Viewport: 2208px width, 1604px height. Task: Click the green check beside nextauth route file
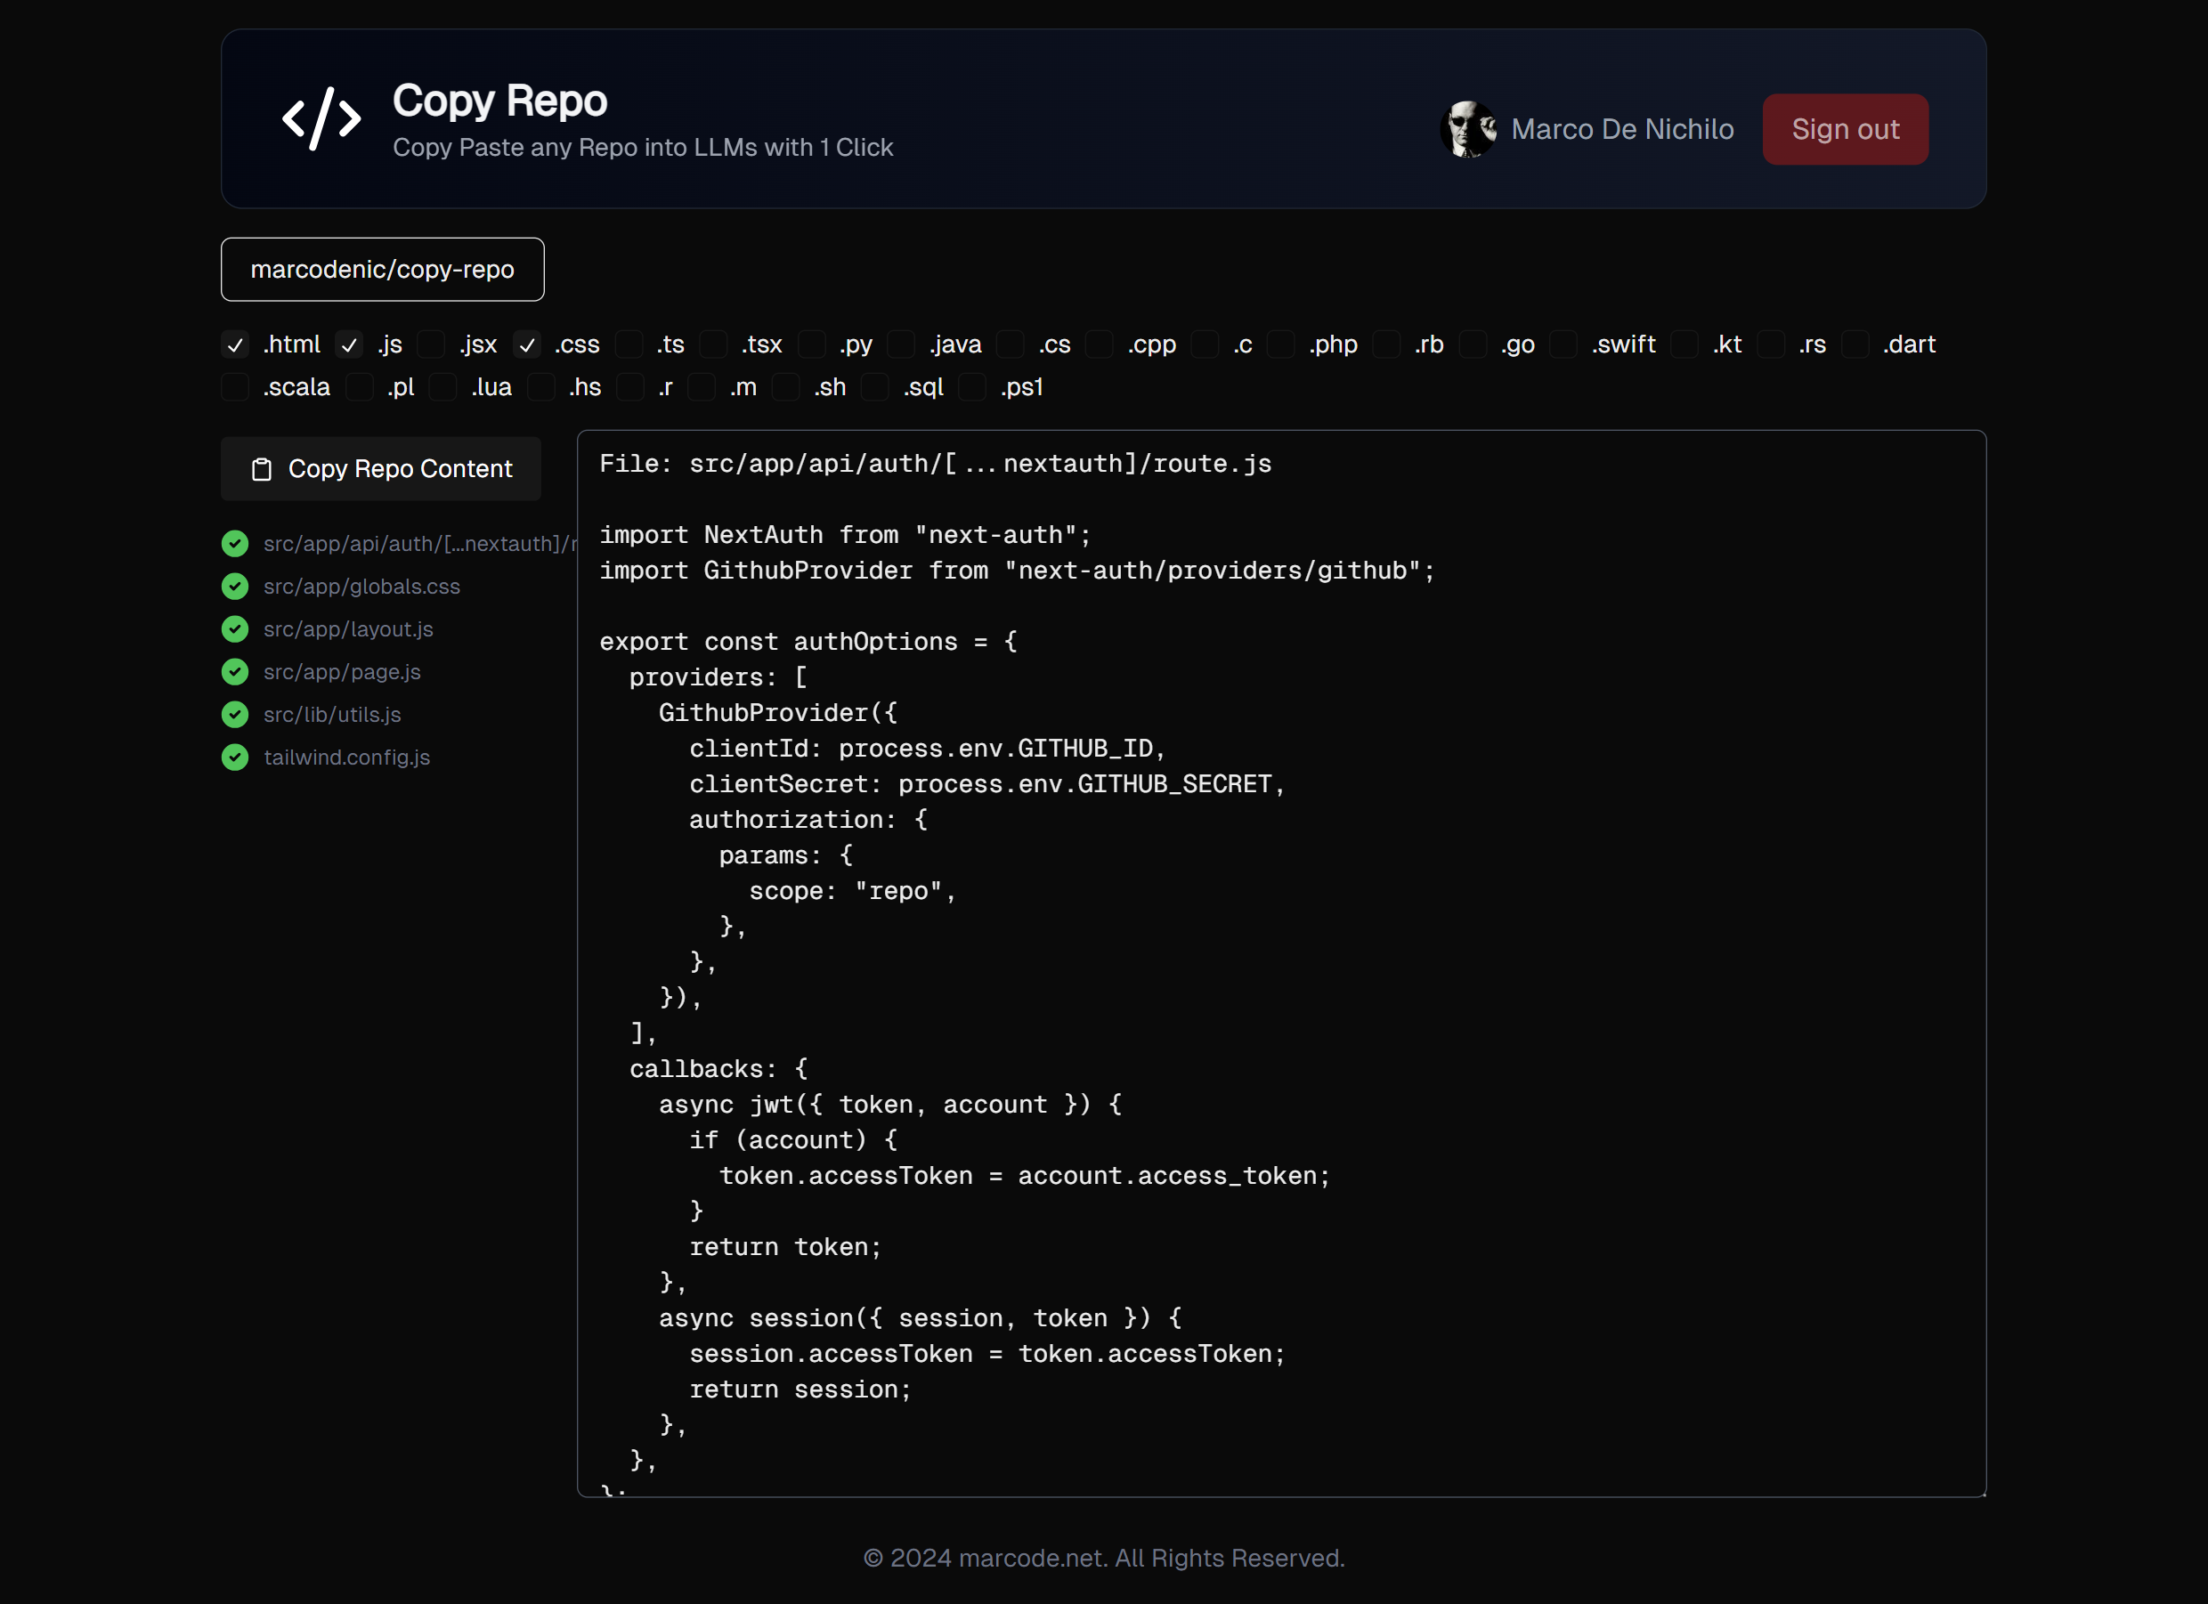coord(235,544)
